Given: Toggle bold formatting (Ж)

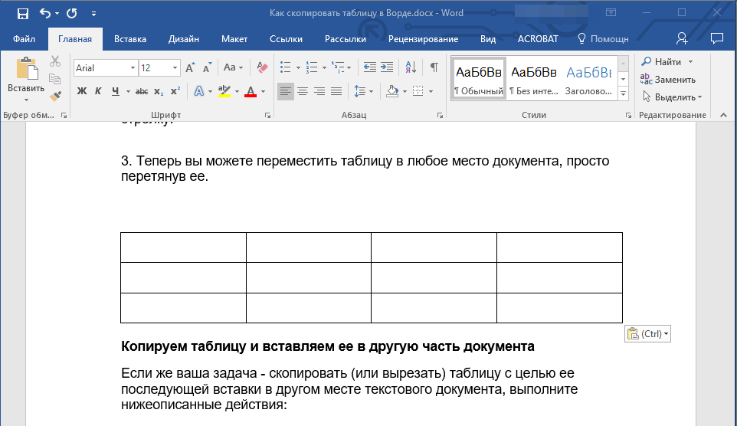Looking at the screenshot, I should [82, 91].
